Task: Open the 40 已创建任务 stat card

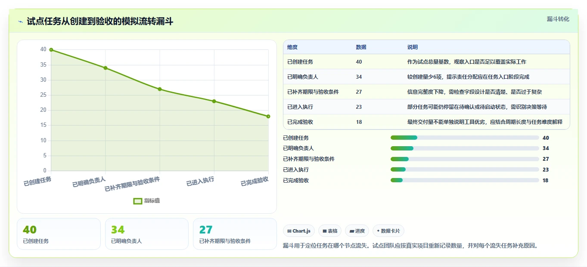Action: (x=59, y=234)
